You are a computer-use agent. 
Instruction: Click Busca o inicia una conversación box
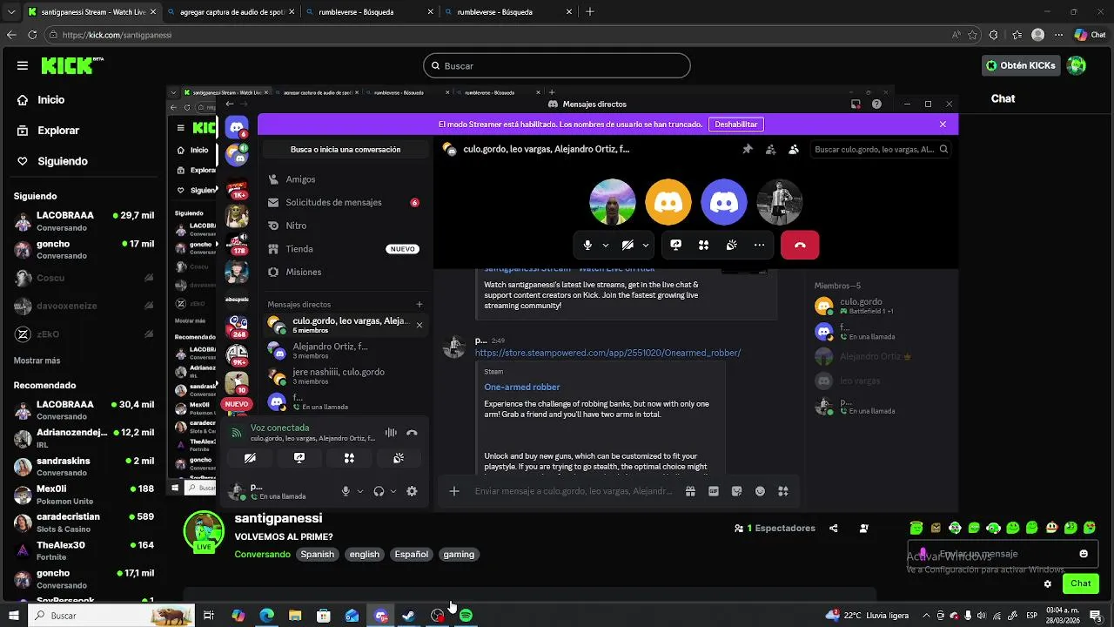pos(346,149)
